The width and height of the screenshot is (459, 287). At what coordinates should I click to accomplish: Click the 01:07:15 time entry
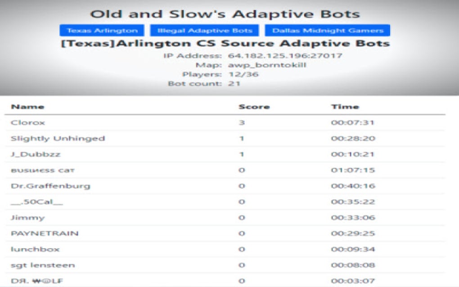[x=353, y=170]
